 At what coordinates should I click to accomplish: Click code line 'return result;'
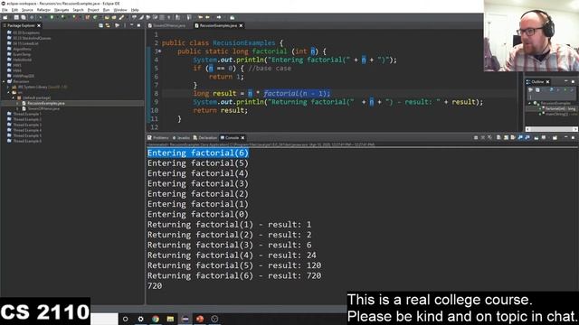220,110
